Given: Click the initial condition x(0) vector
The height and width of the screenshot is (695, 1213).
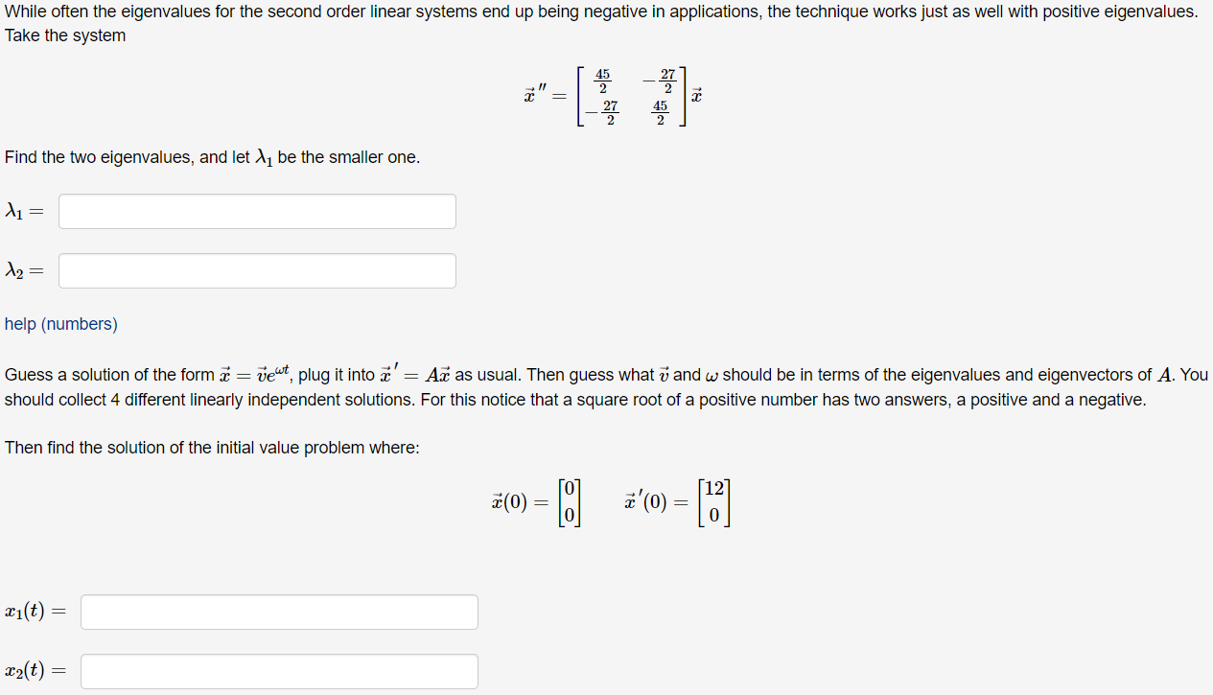Looking at the screenshot, I should point(535,500).
